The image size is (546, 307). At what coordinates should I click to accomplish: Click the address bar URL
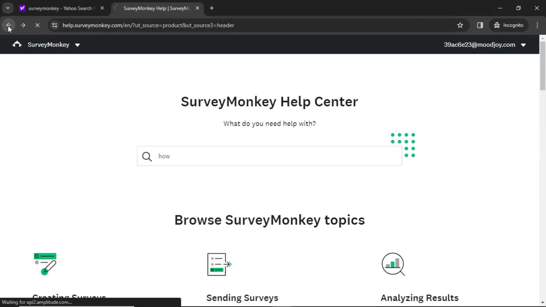pyautogui.click(x=148, y=25)
